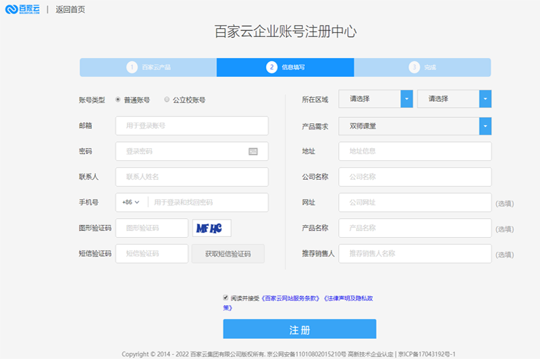Click the 京公网安备11010802015210号 text
Viewport: 540px width, 359px height.
(306, 354)
